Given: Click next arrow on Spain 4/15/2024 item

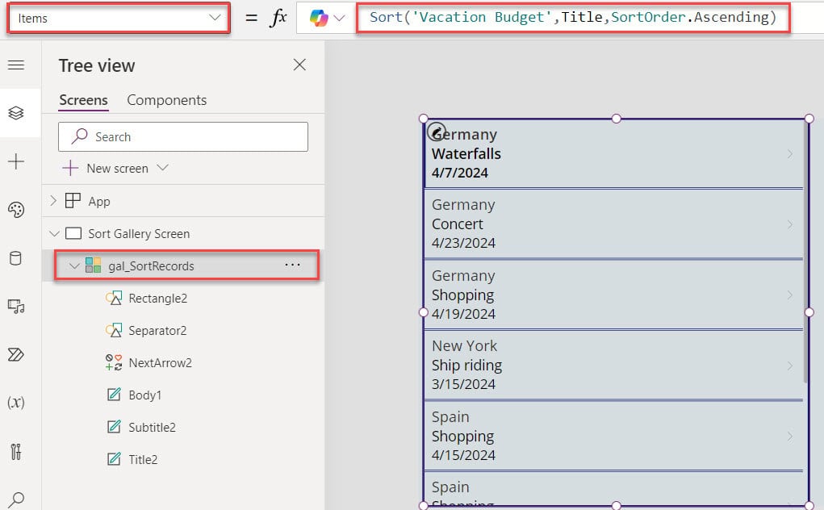Looking at the screenshot, I should click(789, 436).
